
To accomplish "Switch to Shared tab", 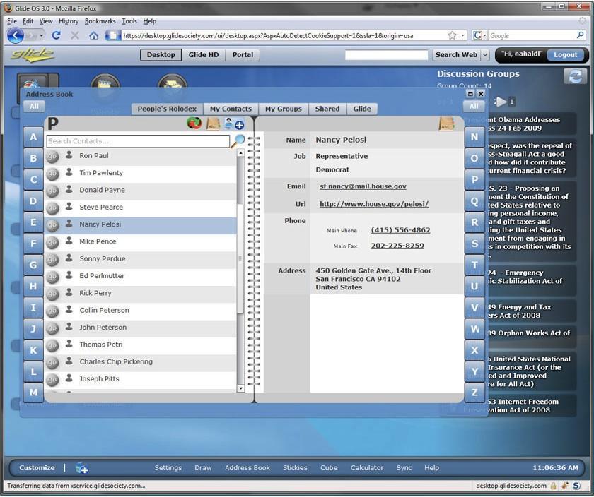I will point(327,109).
